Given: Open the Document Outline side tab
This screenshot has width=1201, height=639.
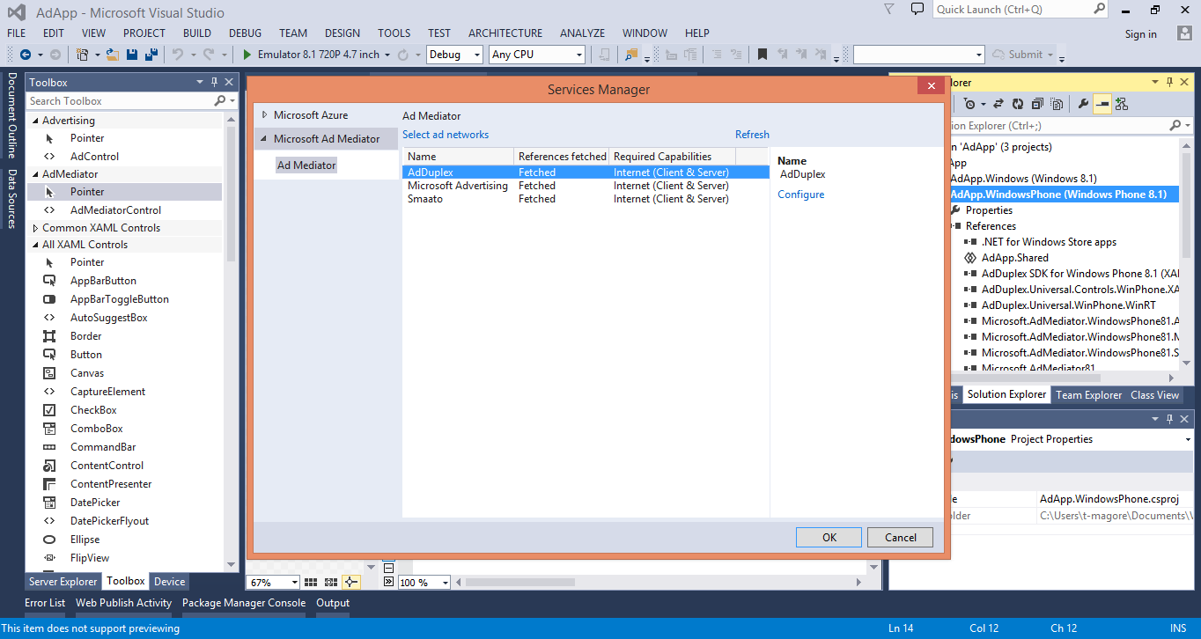Looking at the screenshot, I should [x=12, y=115].
